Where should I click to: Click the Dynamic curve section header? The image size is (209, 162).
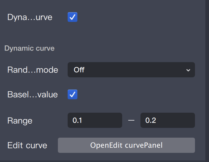[29, 48]
